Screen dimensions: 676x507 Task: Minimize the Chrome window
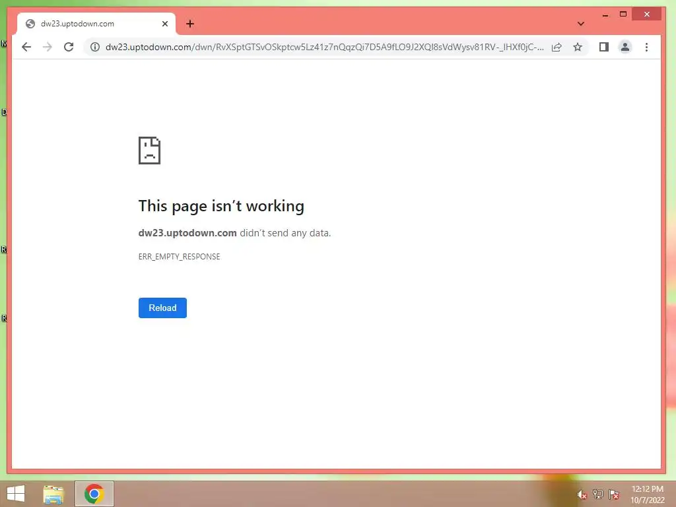(x=605, y=15)
